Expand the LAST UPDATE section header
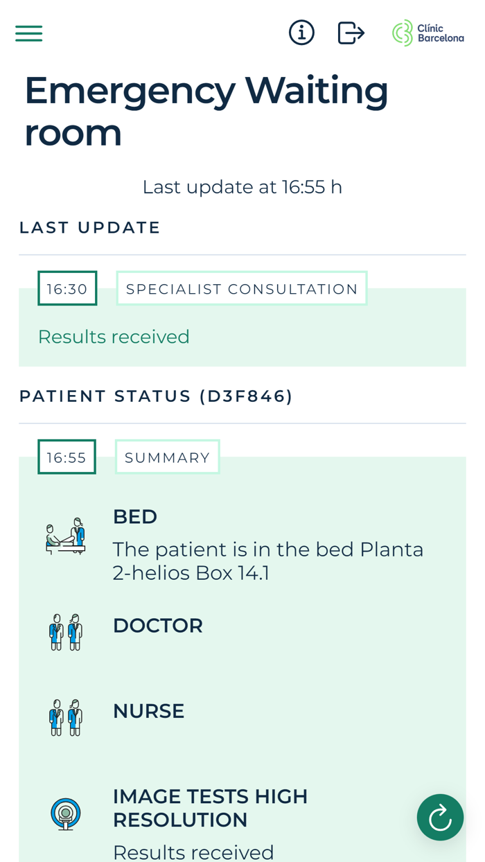Screen dimensions: 485x862 90,227
